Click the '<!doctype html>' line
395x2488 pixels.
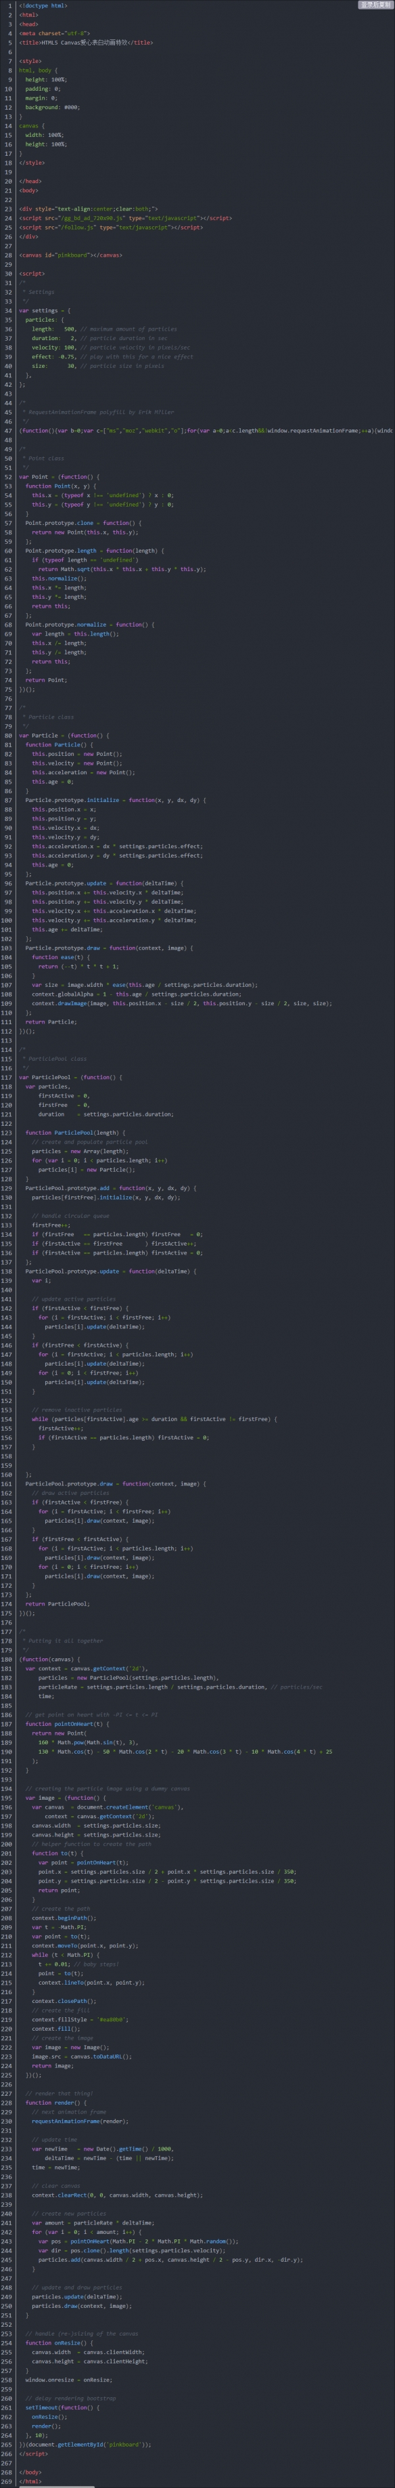pyautogui.click(x=43, y=6)
